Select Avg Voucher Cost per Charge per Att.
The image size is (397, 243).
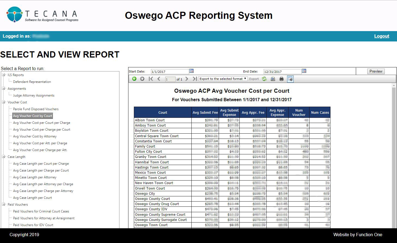[x=40, y=150]
